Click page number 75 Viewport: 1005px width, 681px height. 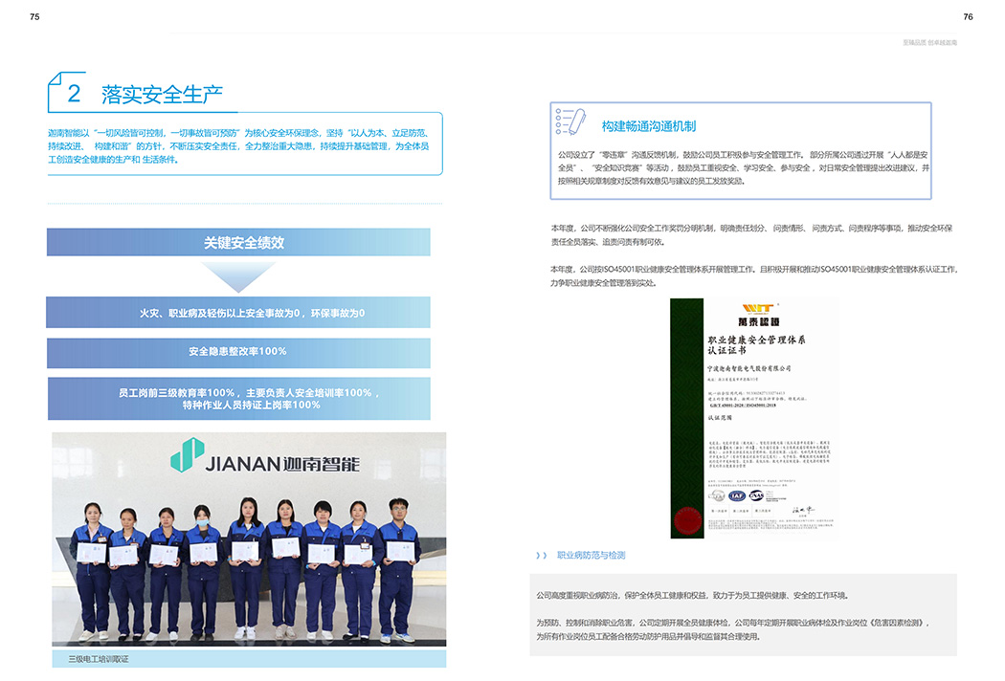[x=34, y=16]
